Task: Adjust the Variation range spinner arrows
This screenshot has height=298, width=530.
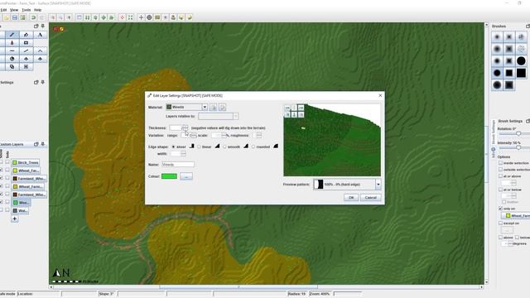Action: coord(193,135)
